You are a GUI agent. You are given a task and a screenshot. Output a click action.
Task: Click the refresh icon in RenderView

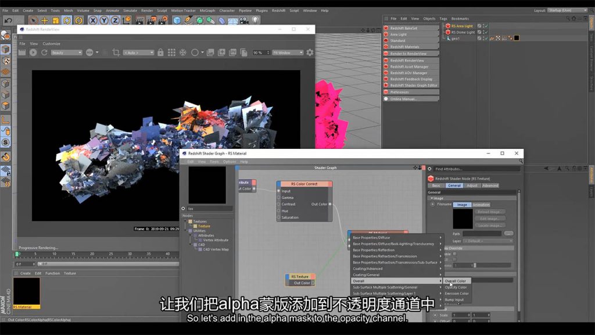pyautogui.click(x=44, y=52)
